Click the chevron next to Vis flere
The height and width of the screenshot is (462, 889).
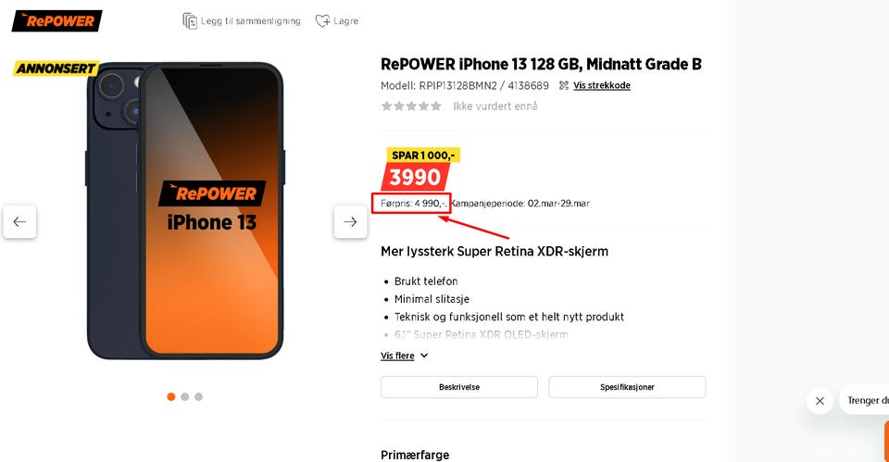pyautogui.click(x=424, y=356)
